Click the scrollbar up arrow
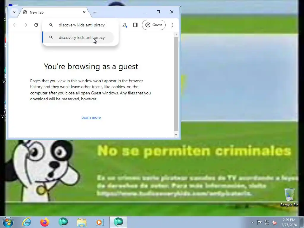This screenshot has width=304, height=228. click(176, 35)
